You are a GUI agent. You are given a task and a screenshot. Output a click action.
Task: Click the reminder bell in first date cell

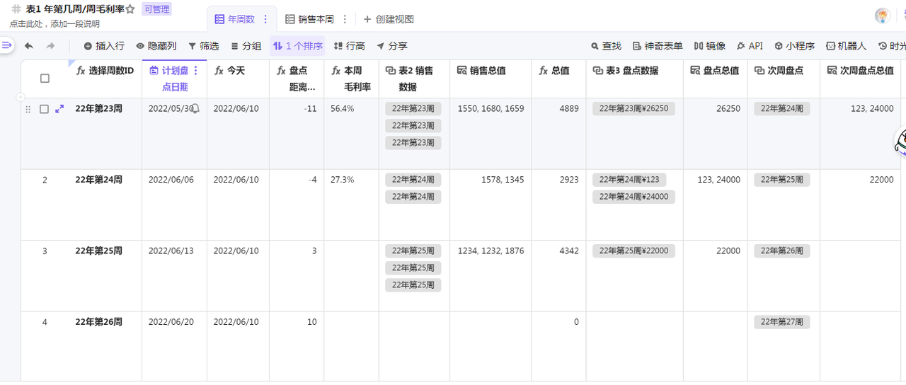(195, 109)
